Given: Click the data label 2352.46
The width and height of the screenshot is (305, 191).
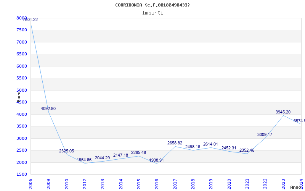Looking at the screenshot, I should (247, 150).
